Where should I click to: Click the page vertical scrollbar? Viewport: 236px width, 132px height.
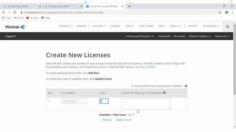[x=235, y=59]
